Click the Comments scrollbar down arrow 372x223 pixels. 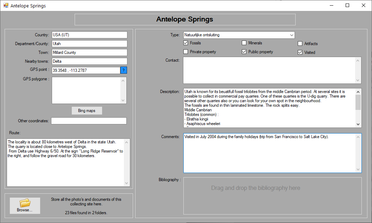click(358, 169)
